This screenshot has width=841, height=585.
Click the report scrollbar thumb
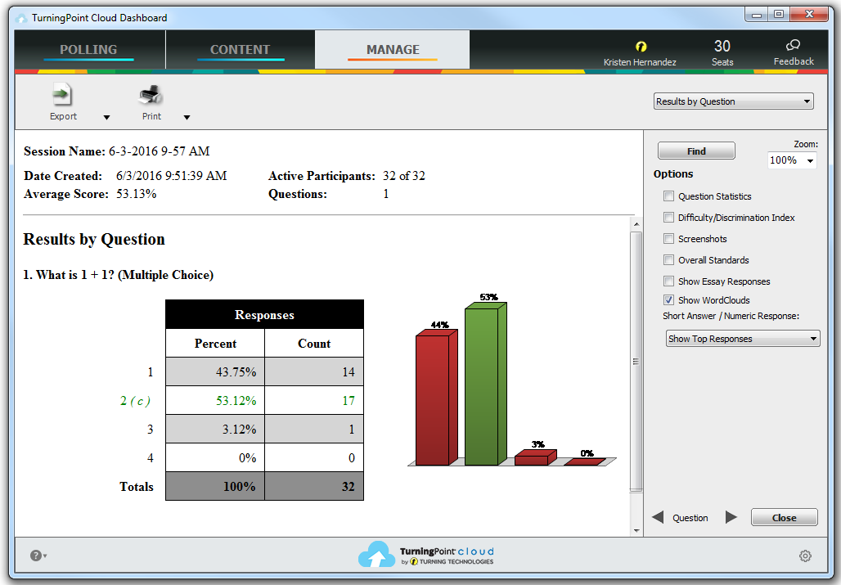tap(636, 362)
